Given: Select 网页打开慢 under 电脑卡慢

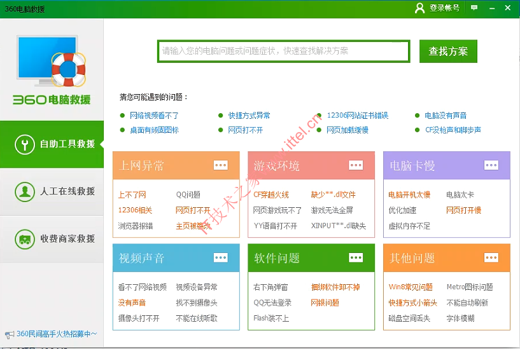Looking at the screenshot, I should click(x=463, y=210).
